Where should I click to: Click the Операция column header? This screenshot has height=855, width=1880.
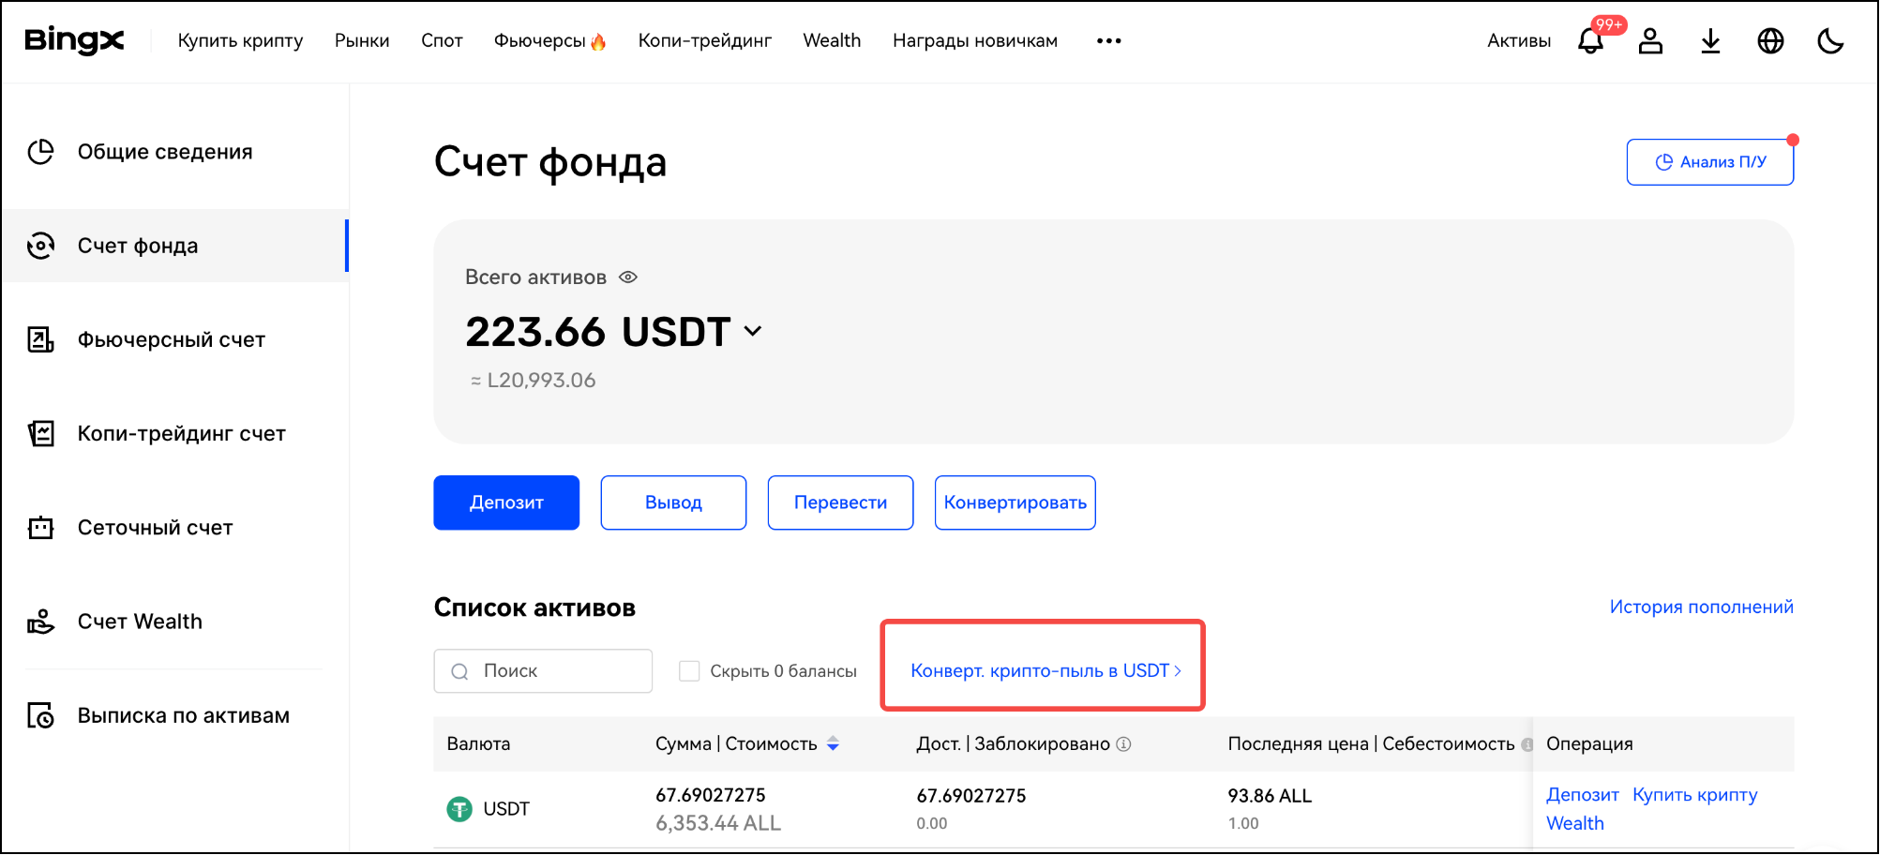(1589, 744)
